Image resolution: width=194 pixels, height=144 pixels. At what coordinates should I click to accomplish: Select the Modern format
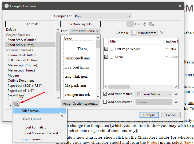(x=30, y=75)
